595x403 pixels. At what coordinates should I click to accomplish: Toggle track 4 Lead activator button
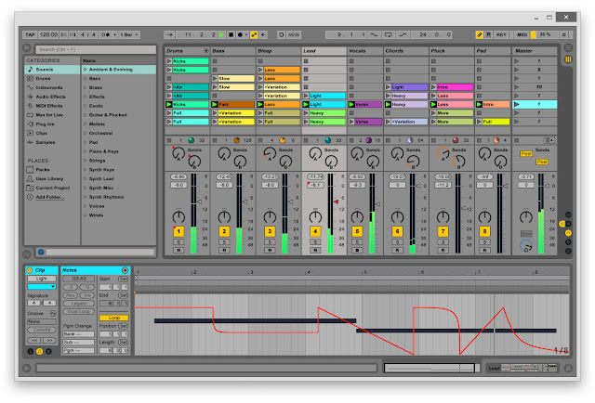tap(315, 231)
